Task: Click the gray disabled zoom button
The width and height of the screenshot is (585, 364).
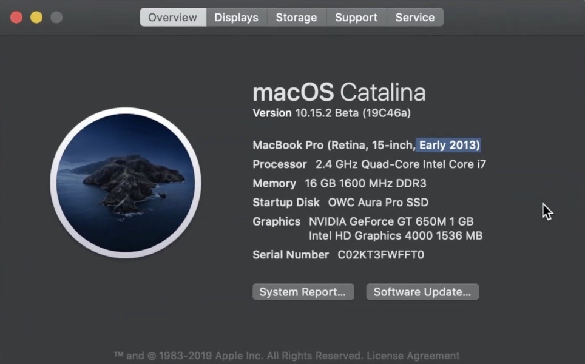Action: [x=56, y=18]
